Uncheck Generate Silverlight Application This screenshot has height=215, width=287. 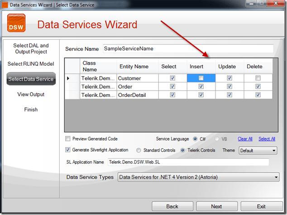coord(68,150)
